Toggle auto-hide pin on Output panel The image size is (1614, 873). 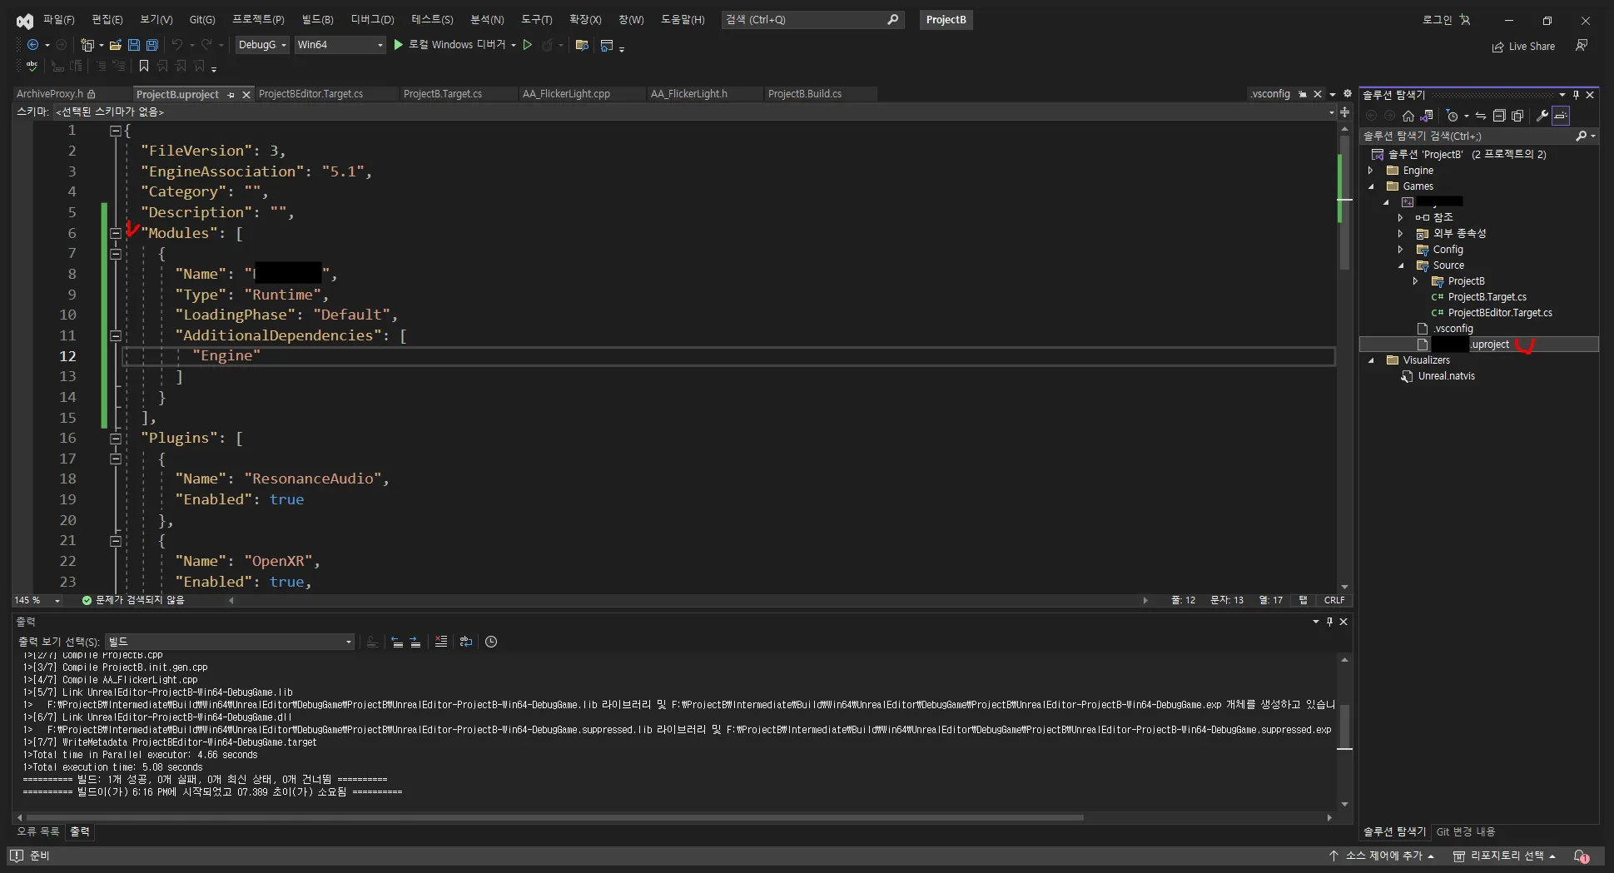[1329, 622]
